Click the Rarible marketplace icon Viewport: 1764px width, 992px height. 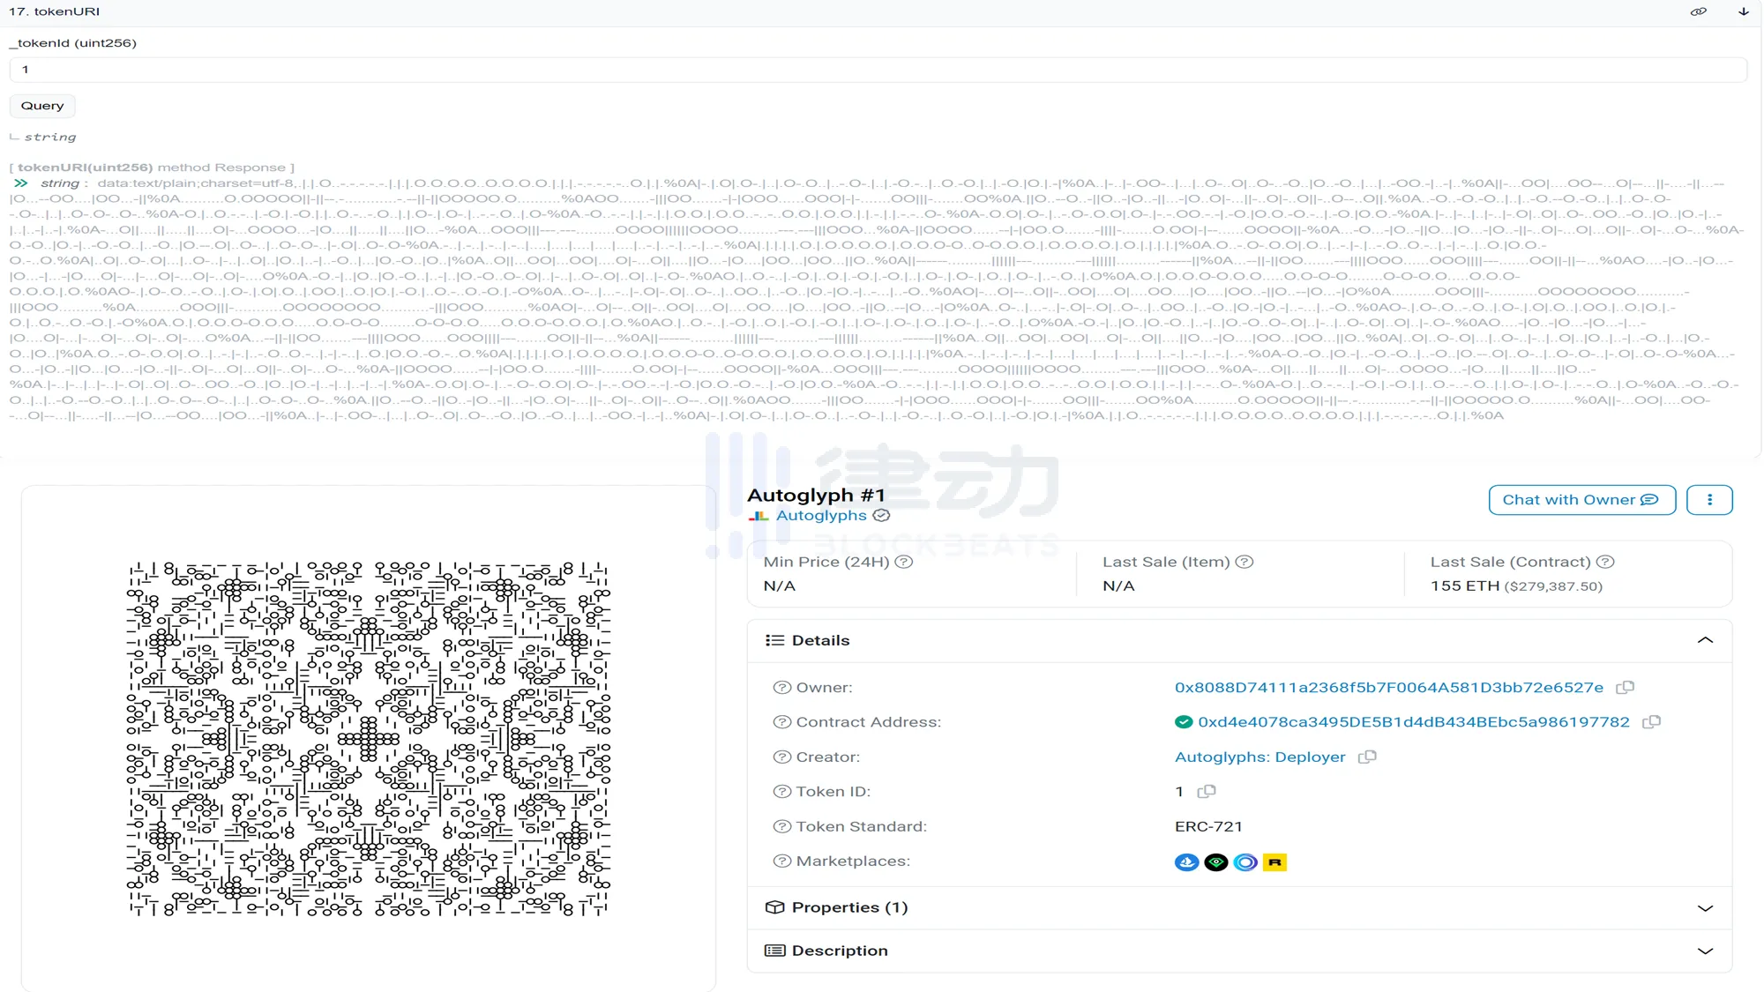[1274, 862]
